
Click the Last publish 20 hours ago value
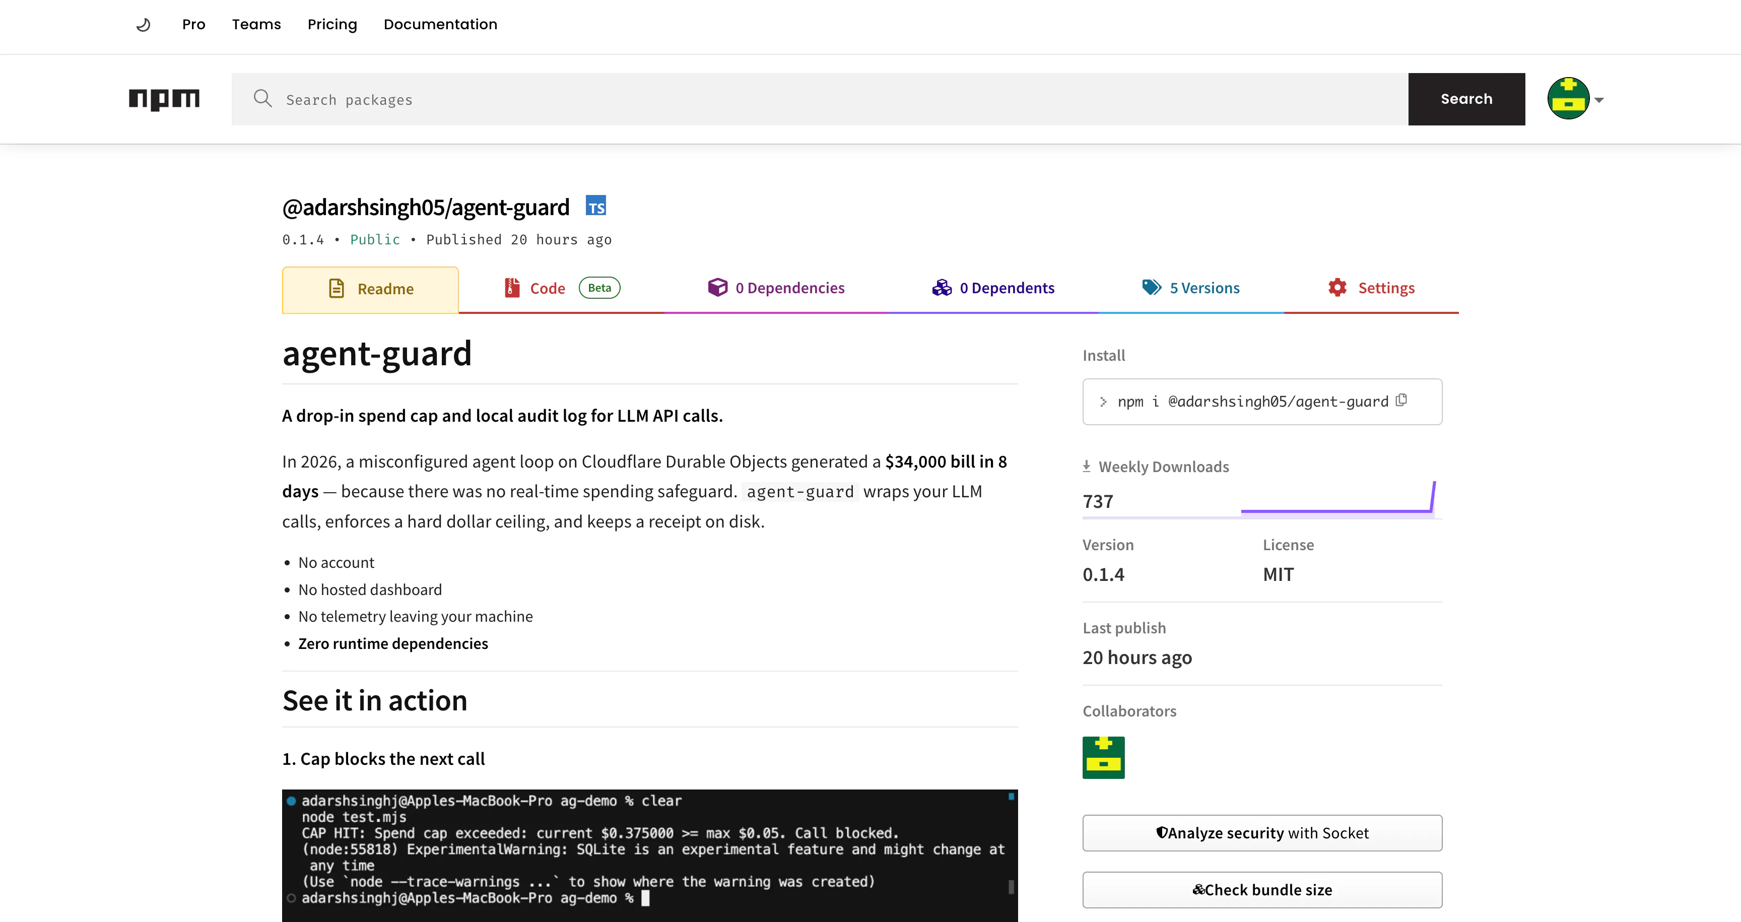(1137, 657)
